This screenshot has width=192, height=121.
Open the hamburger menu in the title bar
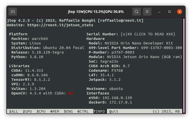point(147,12)
